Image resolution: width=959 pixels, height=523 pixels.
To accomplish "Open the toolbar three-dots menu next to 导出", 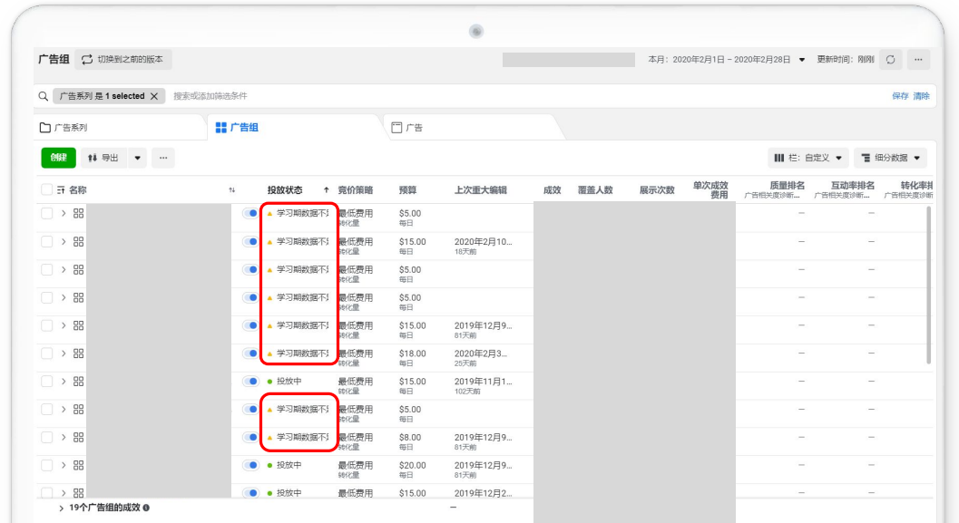I will pos(163,158).
